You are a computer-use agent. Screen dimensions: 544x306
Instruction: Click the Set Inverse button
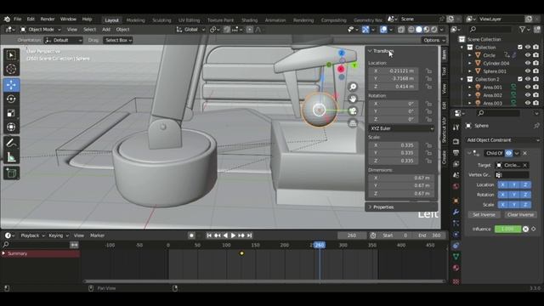point(484,215)
